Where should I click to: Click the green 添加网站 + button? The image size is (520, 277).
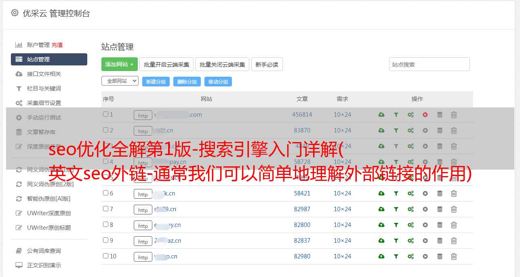120,64
